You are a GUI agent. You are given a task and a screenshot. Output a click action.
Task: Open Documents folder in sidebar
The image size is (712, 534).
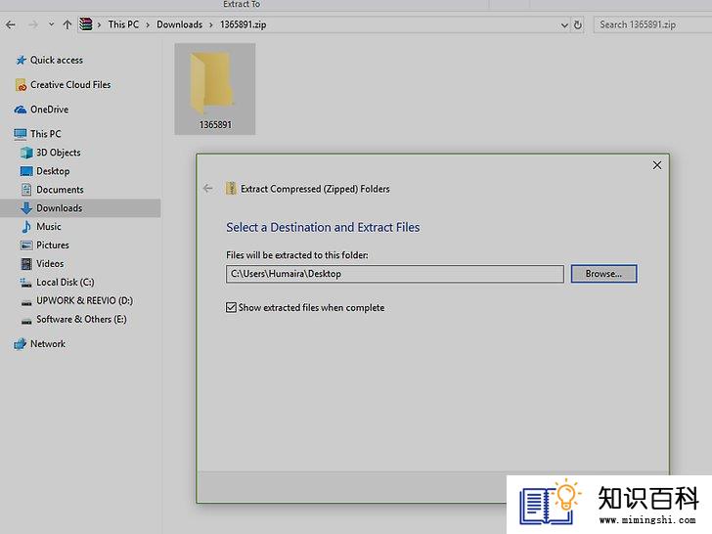(60, 190)
